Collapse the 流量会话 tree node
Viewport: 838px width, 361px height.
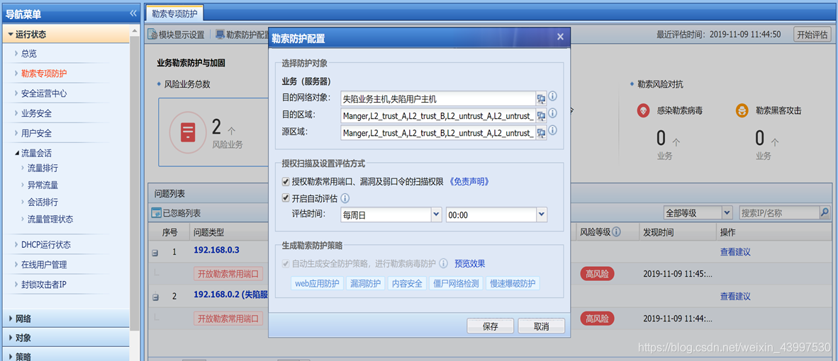pos(16,154)
